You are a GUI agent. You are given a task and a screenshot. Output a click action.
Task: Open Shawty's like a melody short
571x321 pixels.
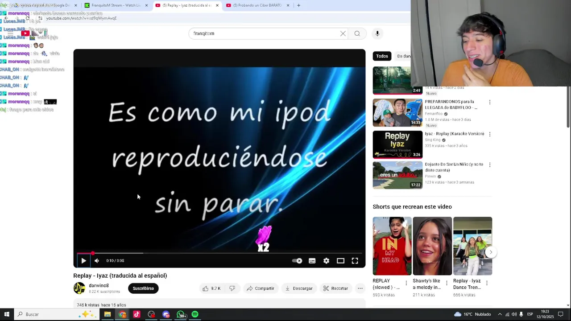432,246
